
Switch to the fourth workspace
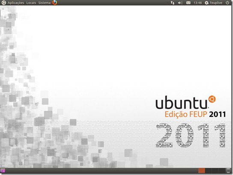coord(222,171)
